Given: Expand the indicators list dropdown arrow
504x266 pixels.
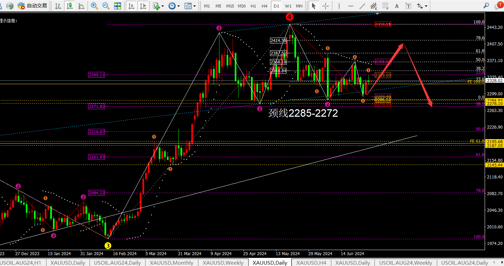Looking at the screenshot, I should pos(163,6).
